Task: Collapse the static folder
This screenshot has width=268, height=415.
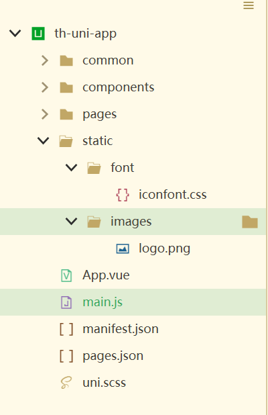Action: (x=44, y=140)
